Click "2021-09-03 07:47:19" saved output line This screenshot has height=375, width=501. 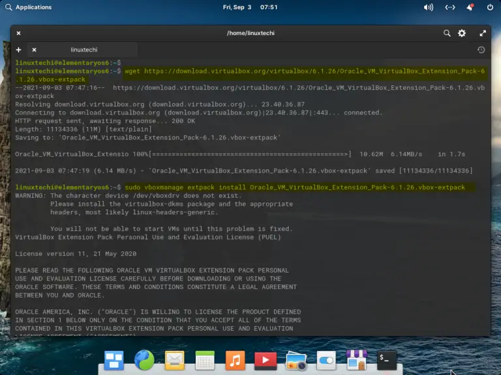click(244, 171)
